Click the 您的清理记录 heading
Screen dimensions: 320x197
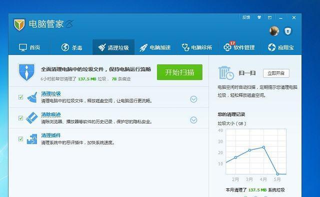click(231, 114)
